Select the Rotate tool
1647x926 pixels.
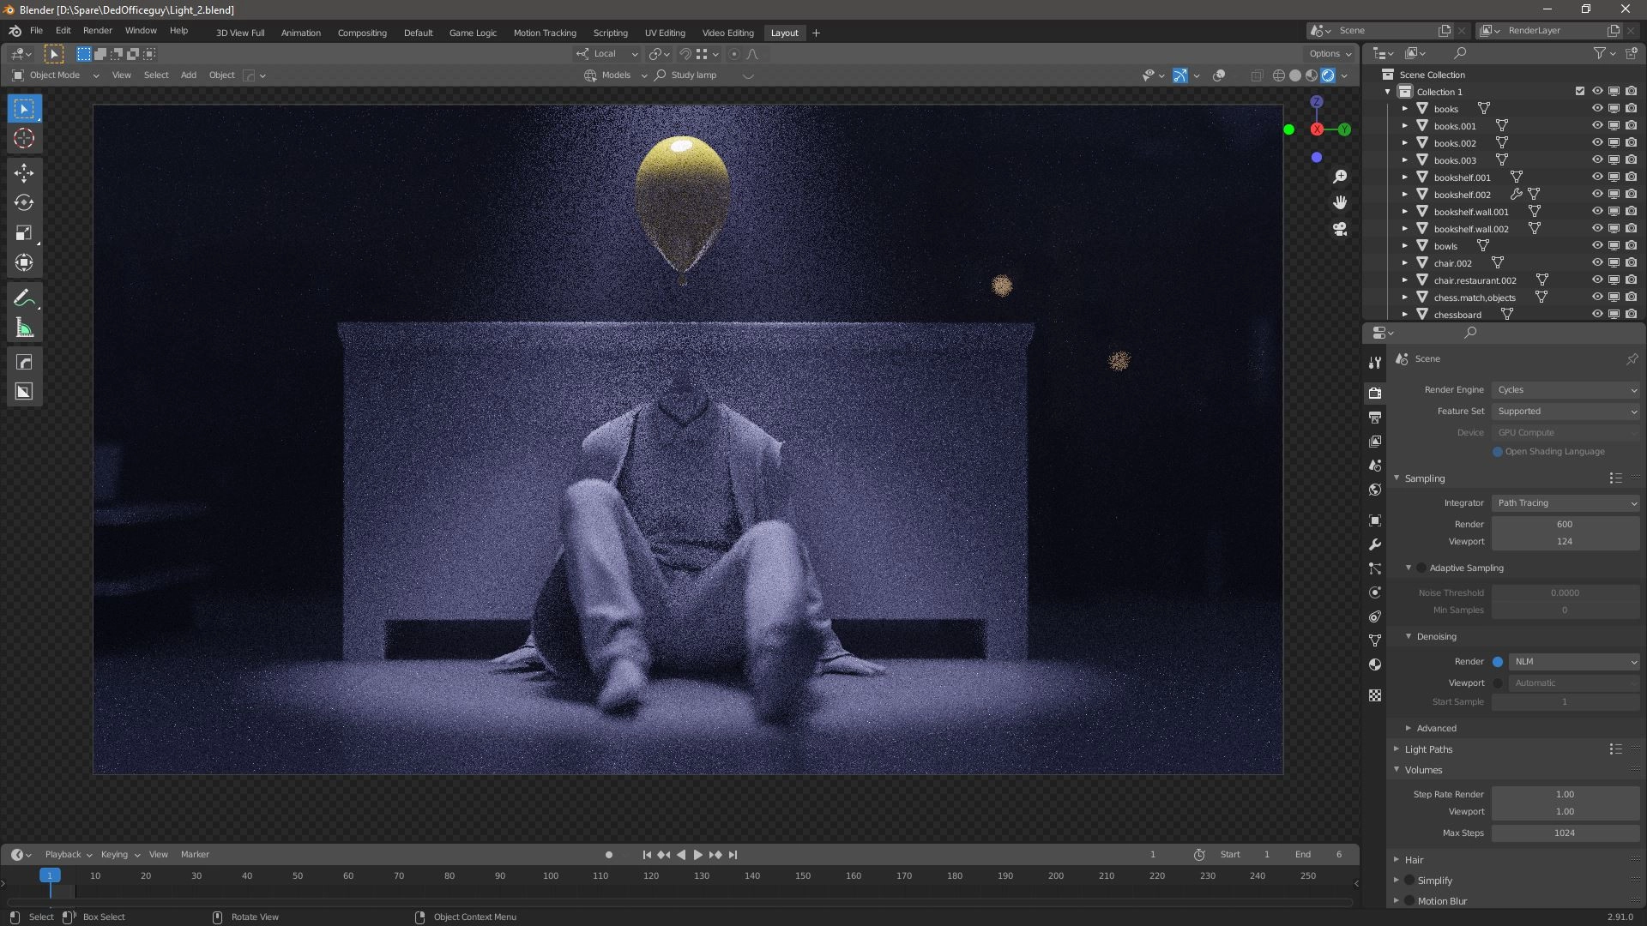pyautogui.click(x=24, y=203)
